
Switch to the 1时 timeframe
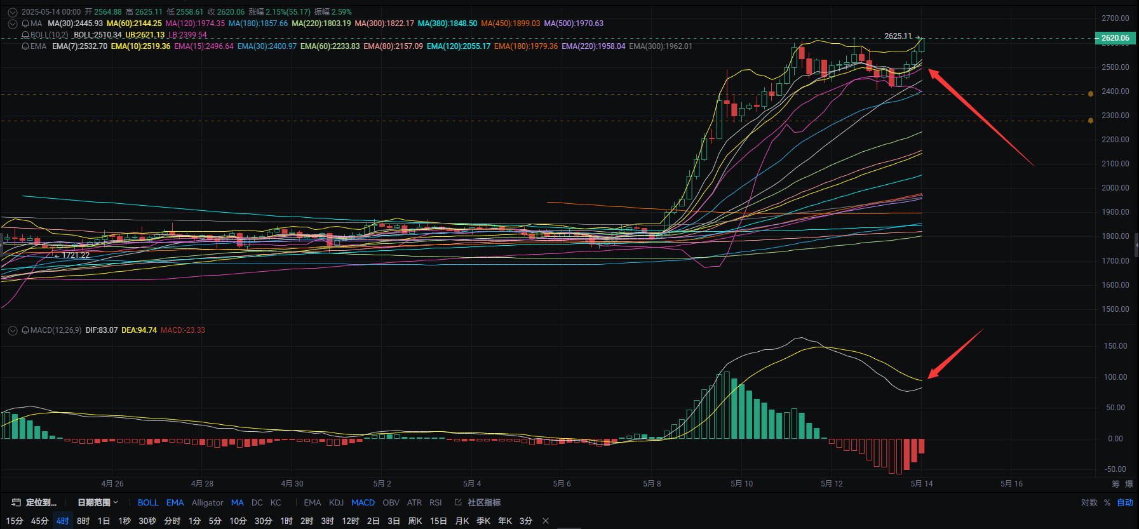click(x=286, y=521)
